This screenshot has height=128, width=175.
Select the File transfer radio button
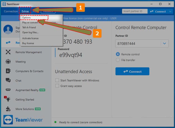[x=118, y=60]
